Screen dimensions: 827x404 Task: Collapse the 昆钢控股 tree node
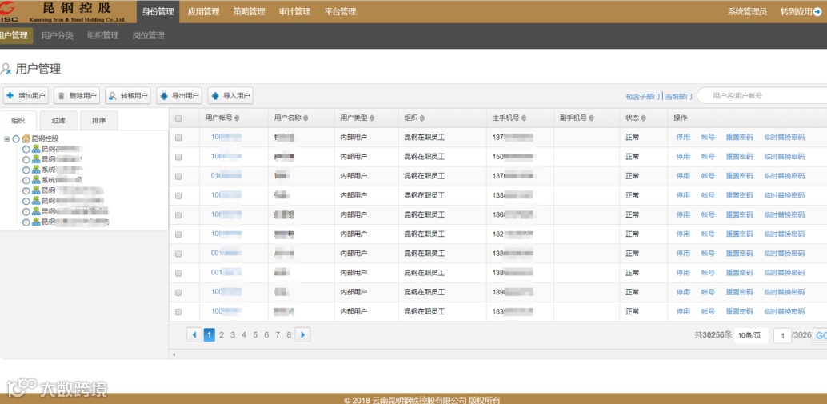point(7,139)
